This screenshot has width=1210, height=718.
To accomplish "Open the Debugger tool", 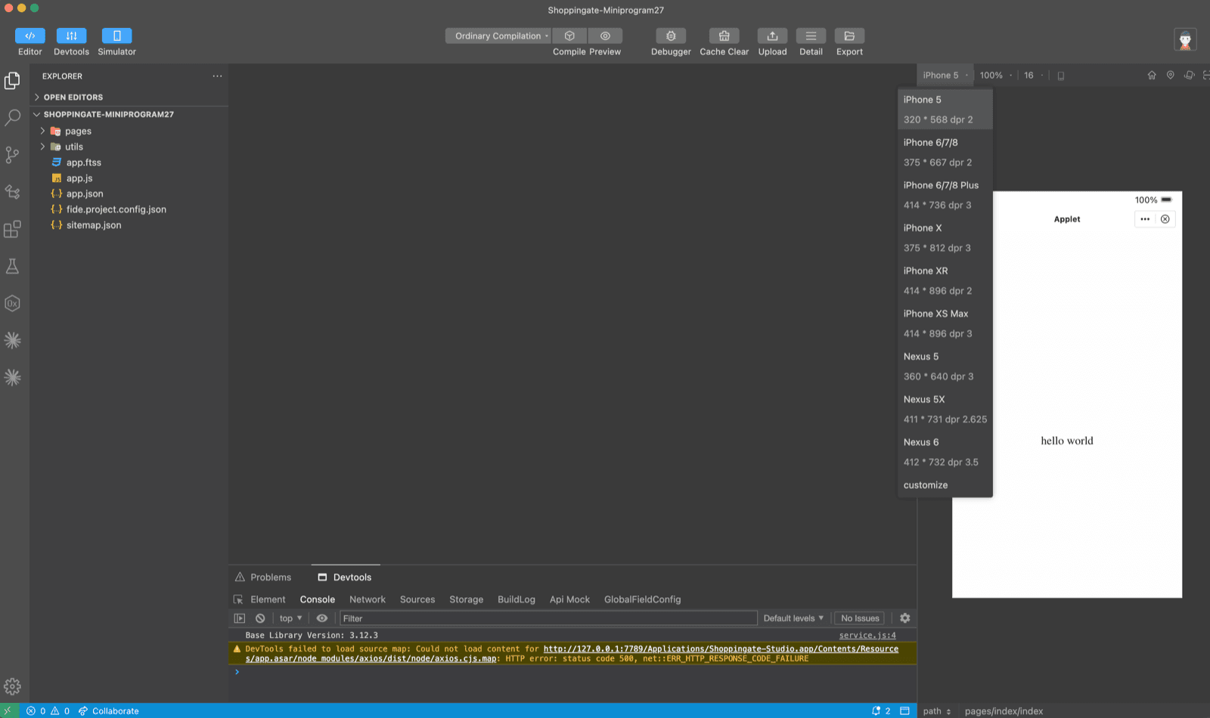I will [x=671, y=36].
